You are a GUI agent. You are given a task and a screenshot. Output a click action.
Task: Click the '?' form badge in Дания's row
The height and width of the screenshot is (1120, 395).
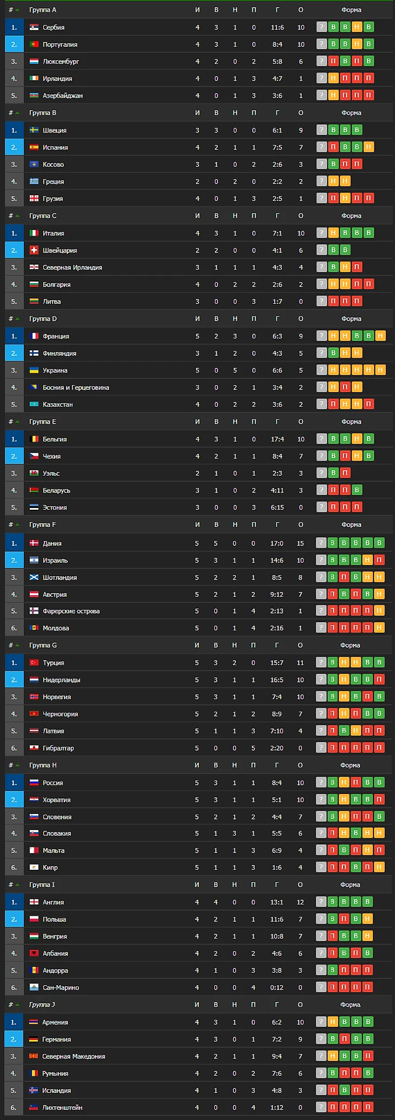(x=321, y=543)
